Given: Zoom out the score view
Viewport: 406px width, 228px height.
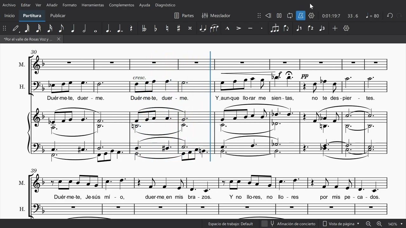Looking at the screenshot, I should tap(368, 224).
